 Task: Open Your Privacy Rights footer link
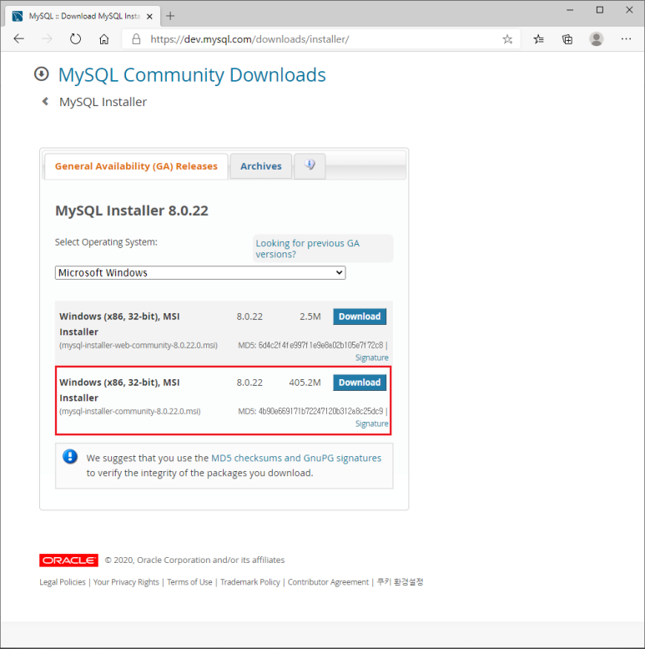click(126, 582)
